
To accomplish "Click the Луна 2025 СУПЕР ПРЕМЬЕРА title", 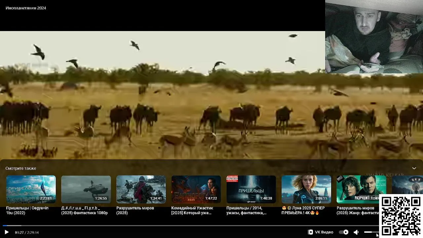I will point(303,210).
